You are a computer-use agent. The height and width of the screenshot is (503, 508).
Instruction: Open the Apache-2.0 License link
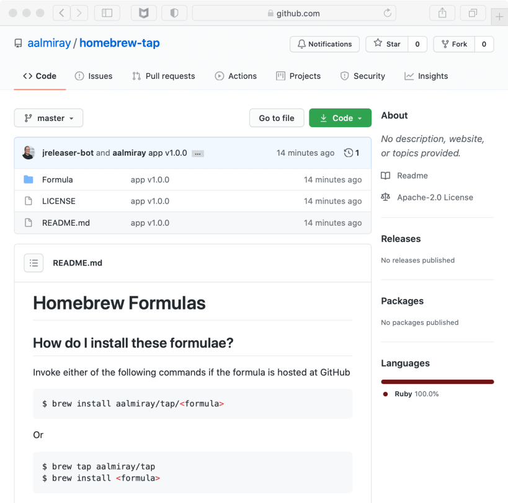tap(435, 197)
